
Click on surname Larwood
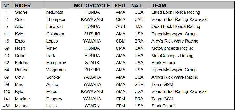tap(54, 26)
